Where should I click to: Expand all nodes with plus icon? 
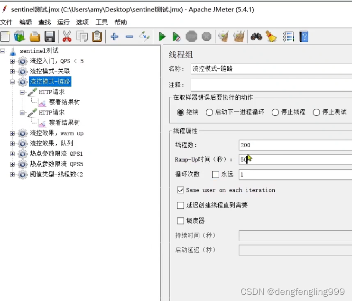(x=114, y=37)
